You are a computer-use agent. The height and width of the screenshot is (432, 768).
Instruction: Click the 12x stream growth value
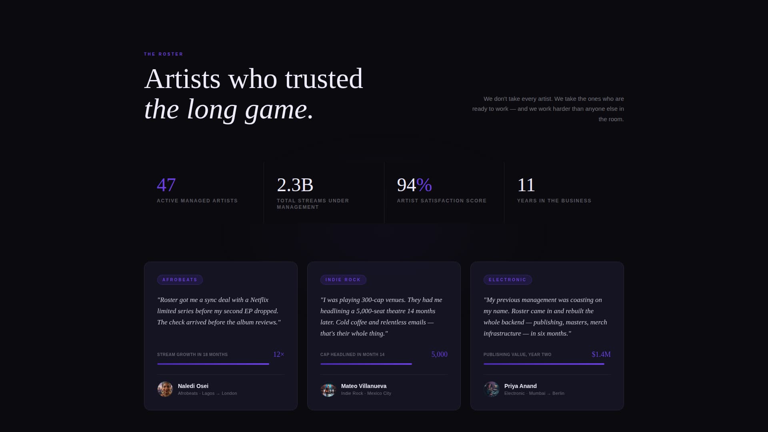[278, 354]
